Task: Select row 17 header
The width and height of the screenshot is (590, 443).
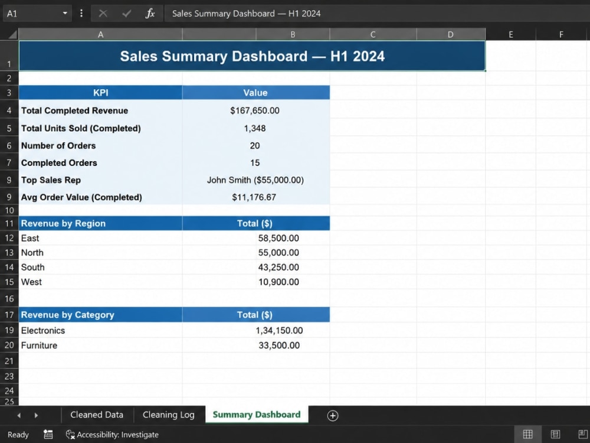Action: pyautogui.click(x=9, y=315)
